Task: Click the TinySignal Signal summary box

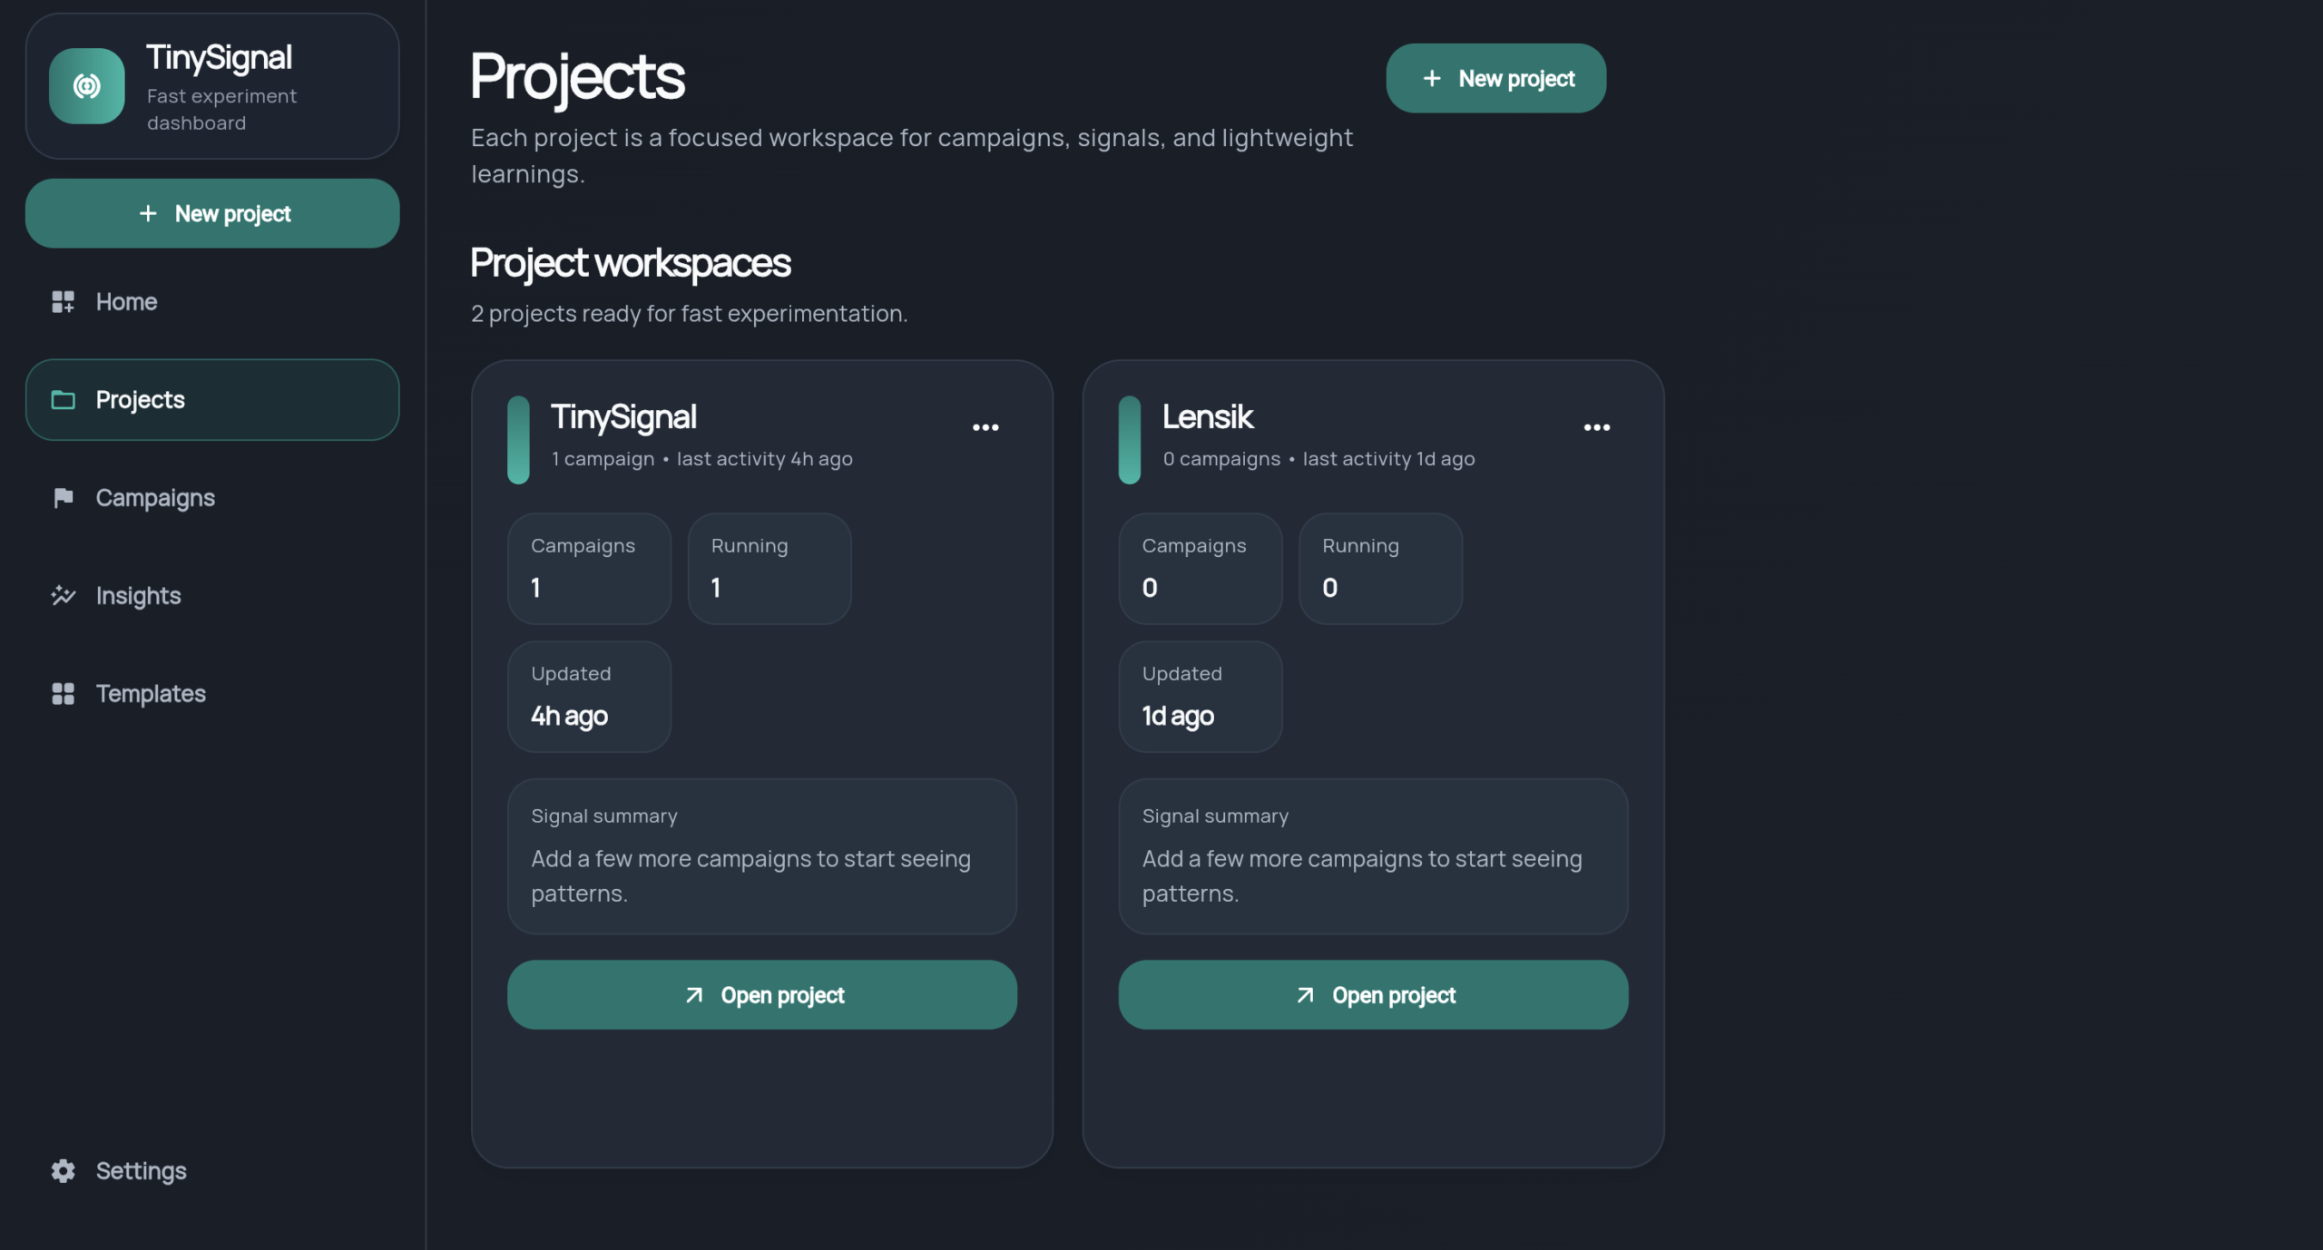Action: 761,855
